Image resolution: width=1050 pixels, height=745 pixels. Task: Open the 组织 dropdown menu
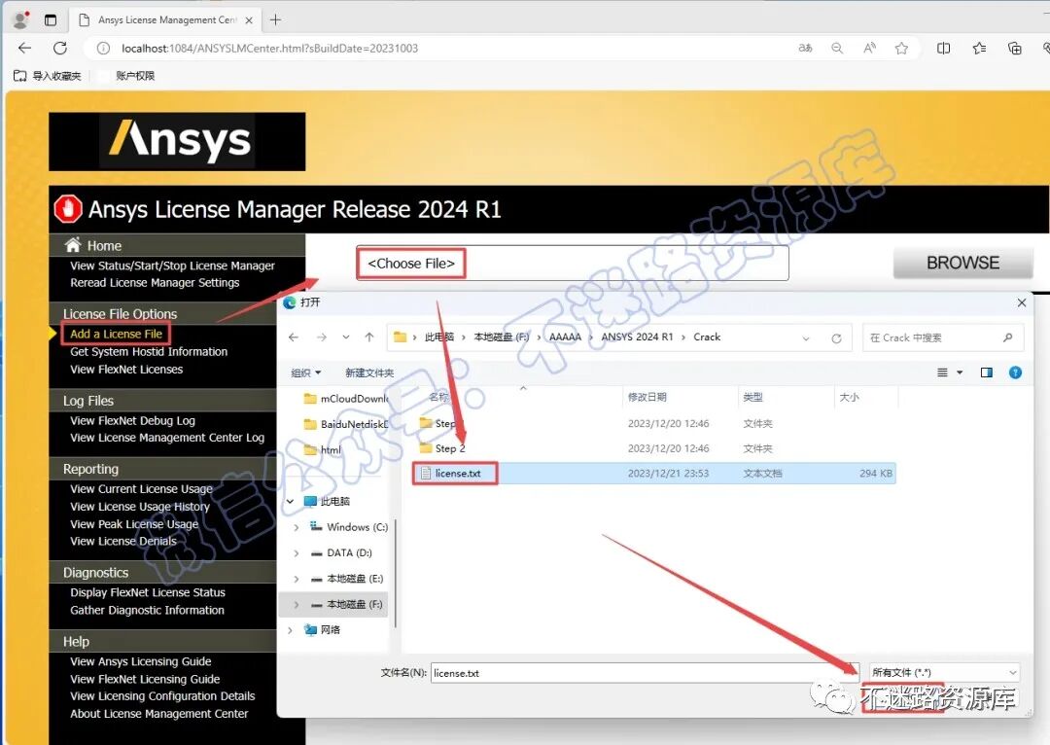pyautogui.click(x=306, y=372)
